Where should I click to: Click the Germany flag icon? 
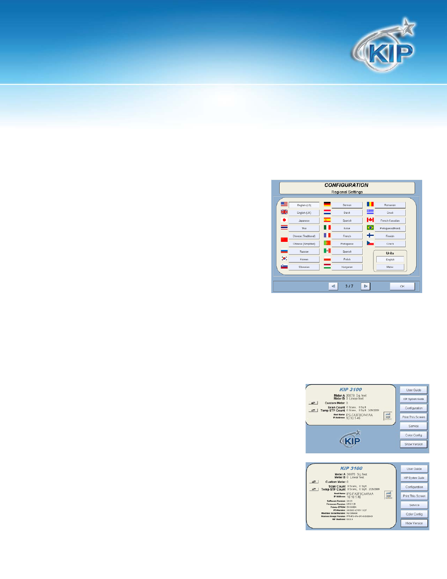[x=327, y=204]
